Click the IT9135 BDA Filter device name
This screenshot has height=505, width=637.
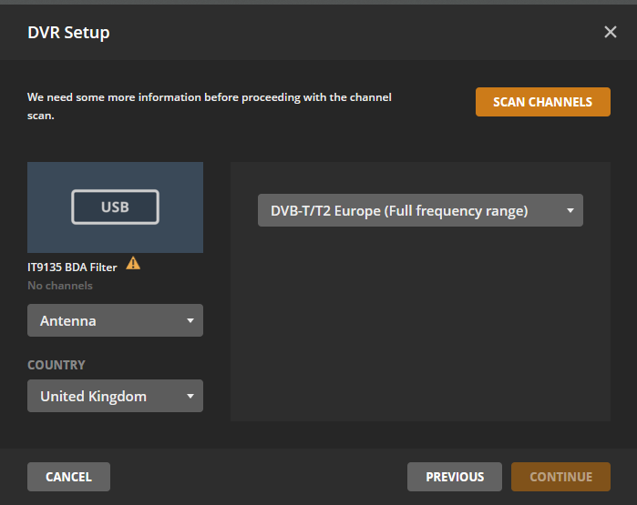(x=72, y=268)
